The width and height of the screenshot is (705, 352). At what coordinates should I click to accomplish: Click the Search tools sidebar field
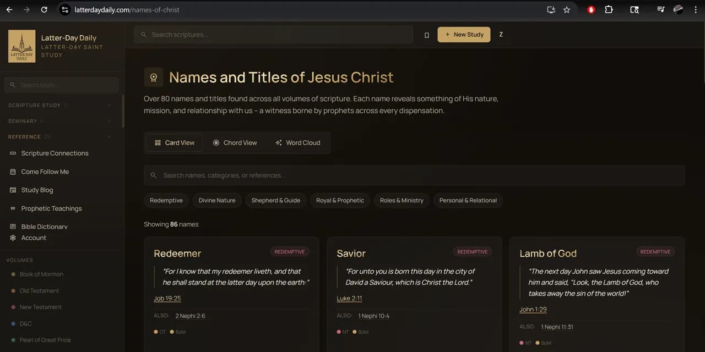[x=62, y=85]
